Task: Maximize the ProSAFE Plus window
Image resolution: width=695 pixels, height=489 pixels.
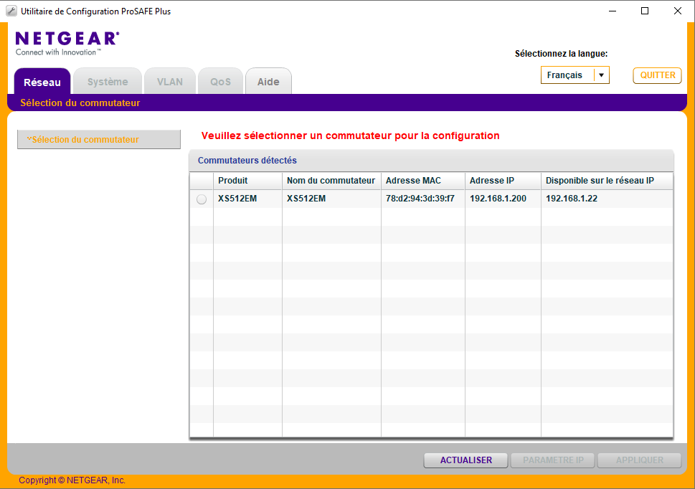Action: click(645, 11)
